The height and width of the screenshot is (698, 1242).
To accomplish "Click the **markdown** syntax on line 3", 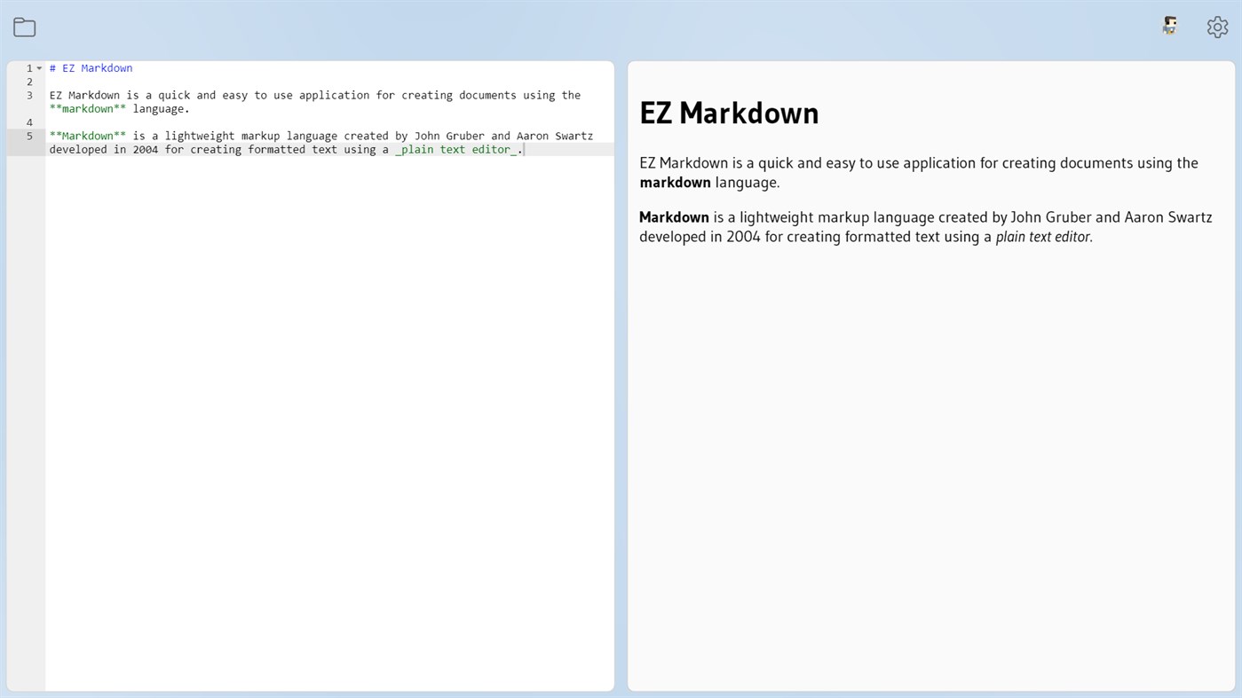I will 87,108.
